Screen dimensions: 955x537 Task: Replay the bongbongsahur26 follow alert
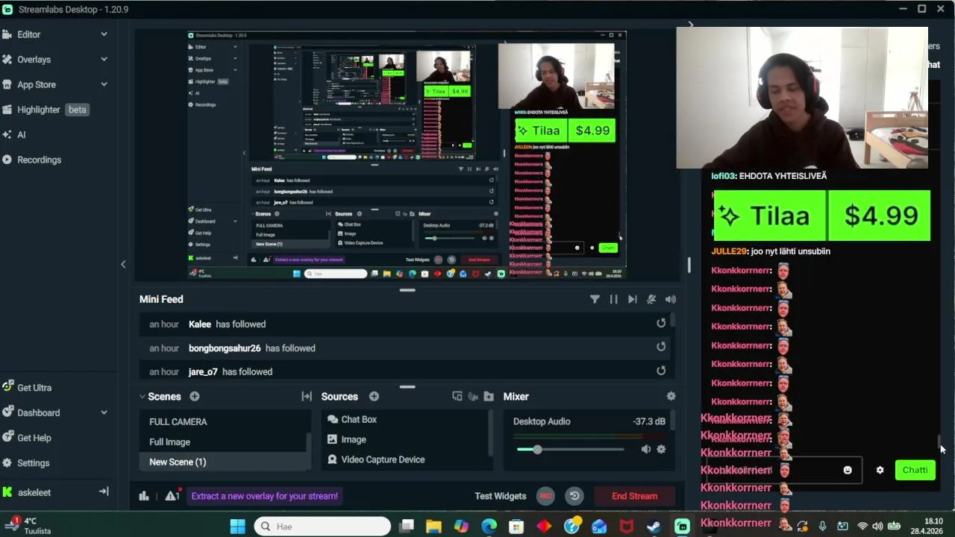(x=660, y=347)
